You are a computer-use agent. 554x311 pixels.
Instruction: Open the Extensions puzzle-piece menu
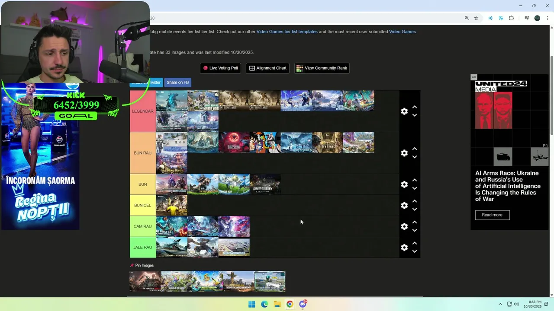pyautogui.click(x=512, y=18)
